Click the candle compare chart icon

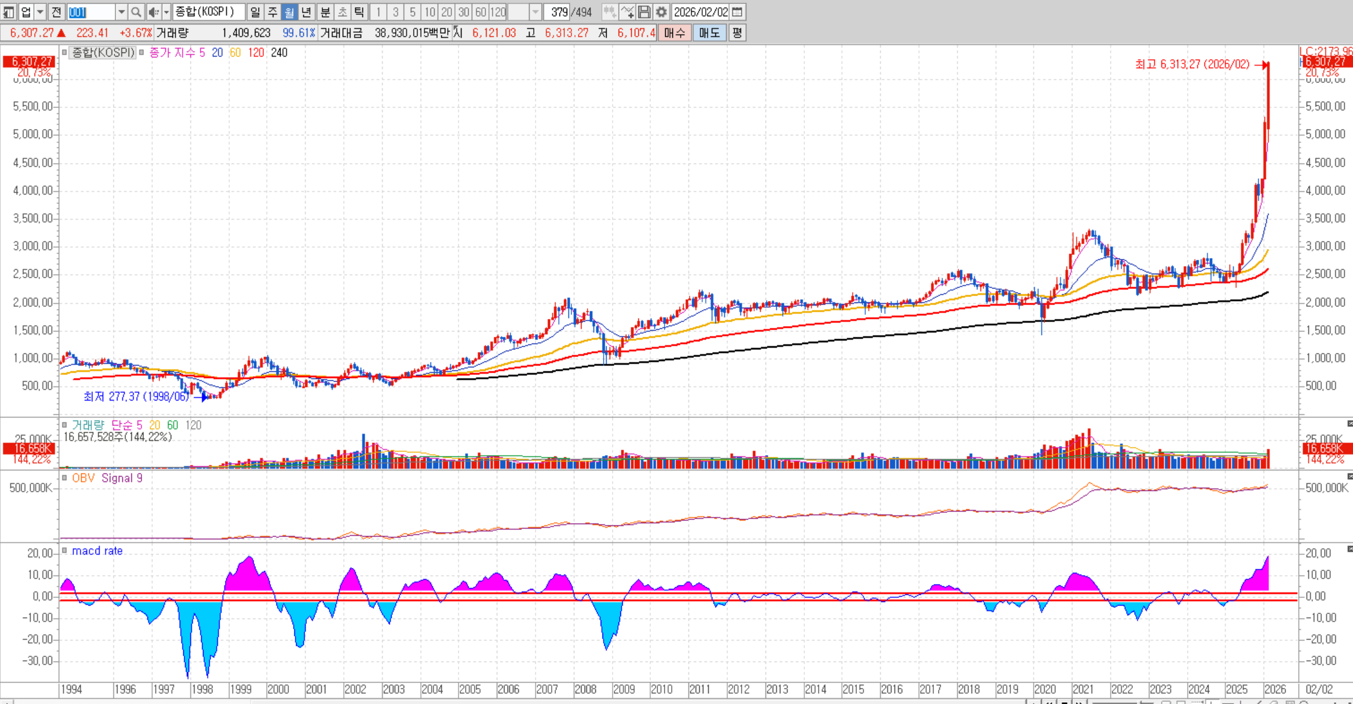[x=609, y=12]
